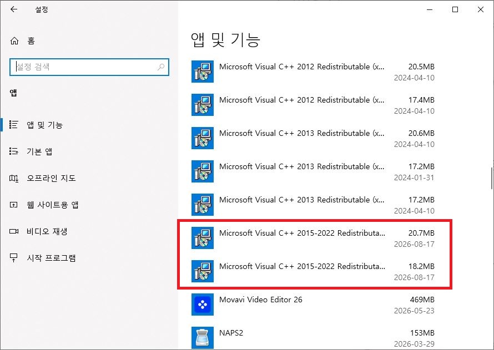Select Visual C++ 2015-2022 entry sized 20.7MB
This screenshot has height=350, width=494.
(313, 239)
